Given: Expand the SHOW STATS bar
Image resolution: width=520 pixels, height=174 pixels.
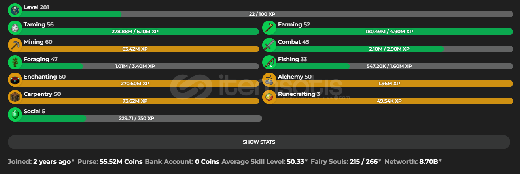Looking at the screenshot, I should click(259, 142).
